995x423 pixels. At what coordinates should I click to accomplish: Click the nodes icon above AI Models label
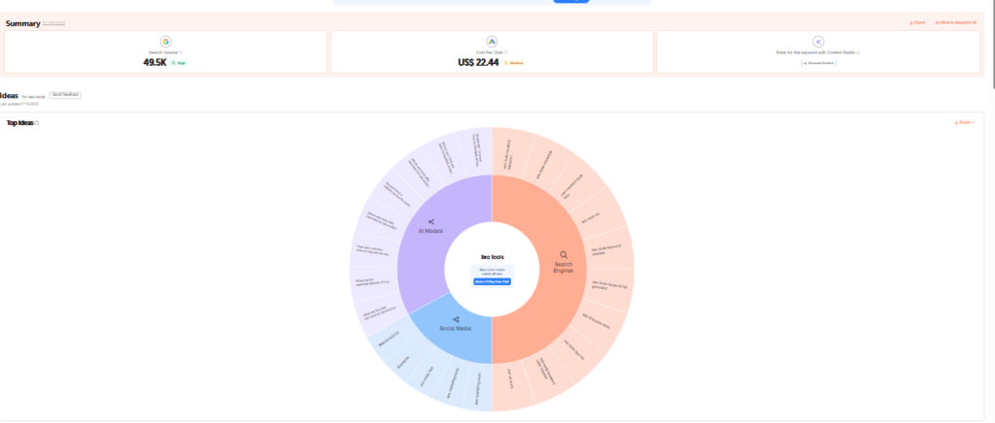(431, 222)
